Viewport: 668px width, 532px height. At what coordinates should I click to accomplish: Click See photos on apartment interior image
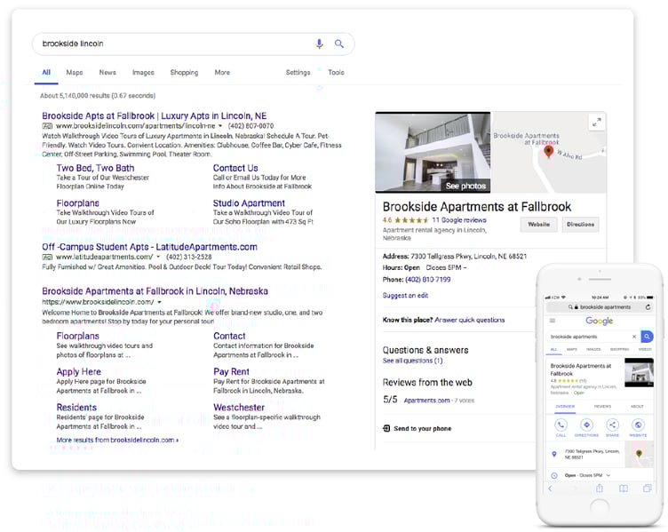465,186
